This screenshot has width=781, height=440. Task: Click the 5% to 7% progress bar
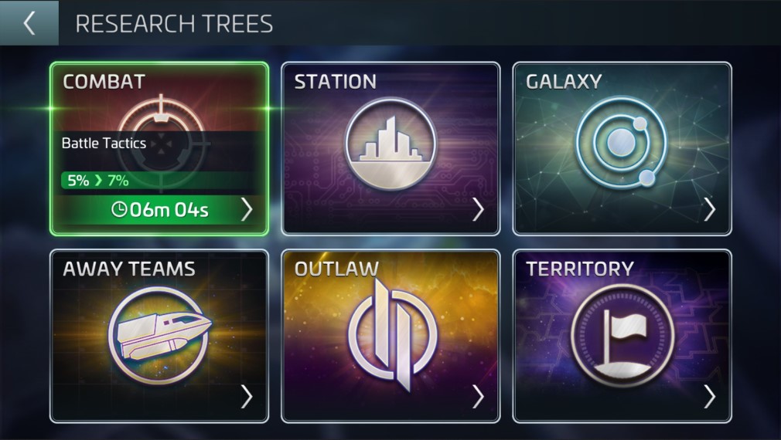159,180
